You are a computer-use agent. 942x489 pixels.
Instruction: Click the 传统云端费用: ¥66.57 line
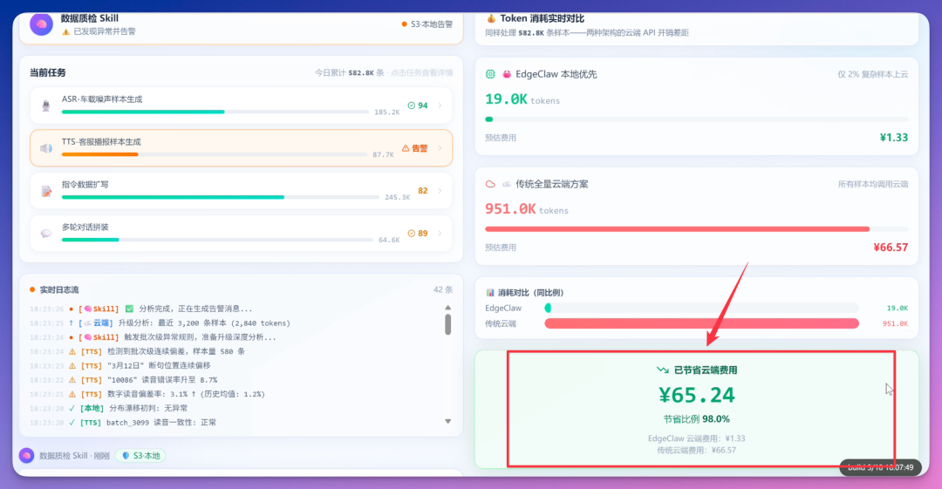tap(696, 450)
